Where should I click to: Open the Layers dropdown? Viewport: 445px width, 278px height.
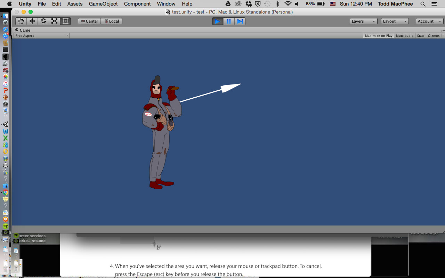363,21
